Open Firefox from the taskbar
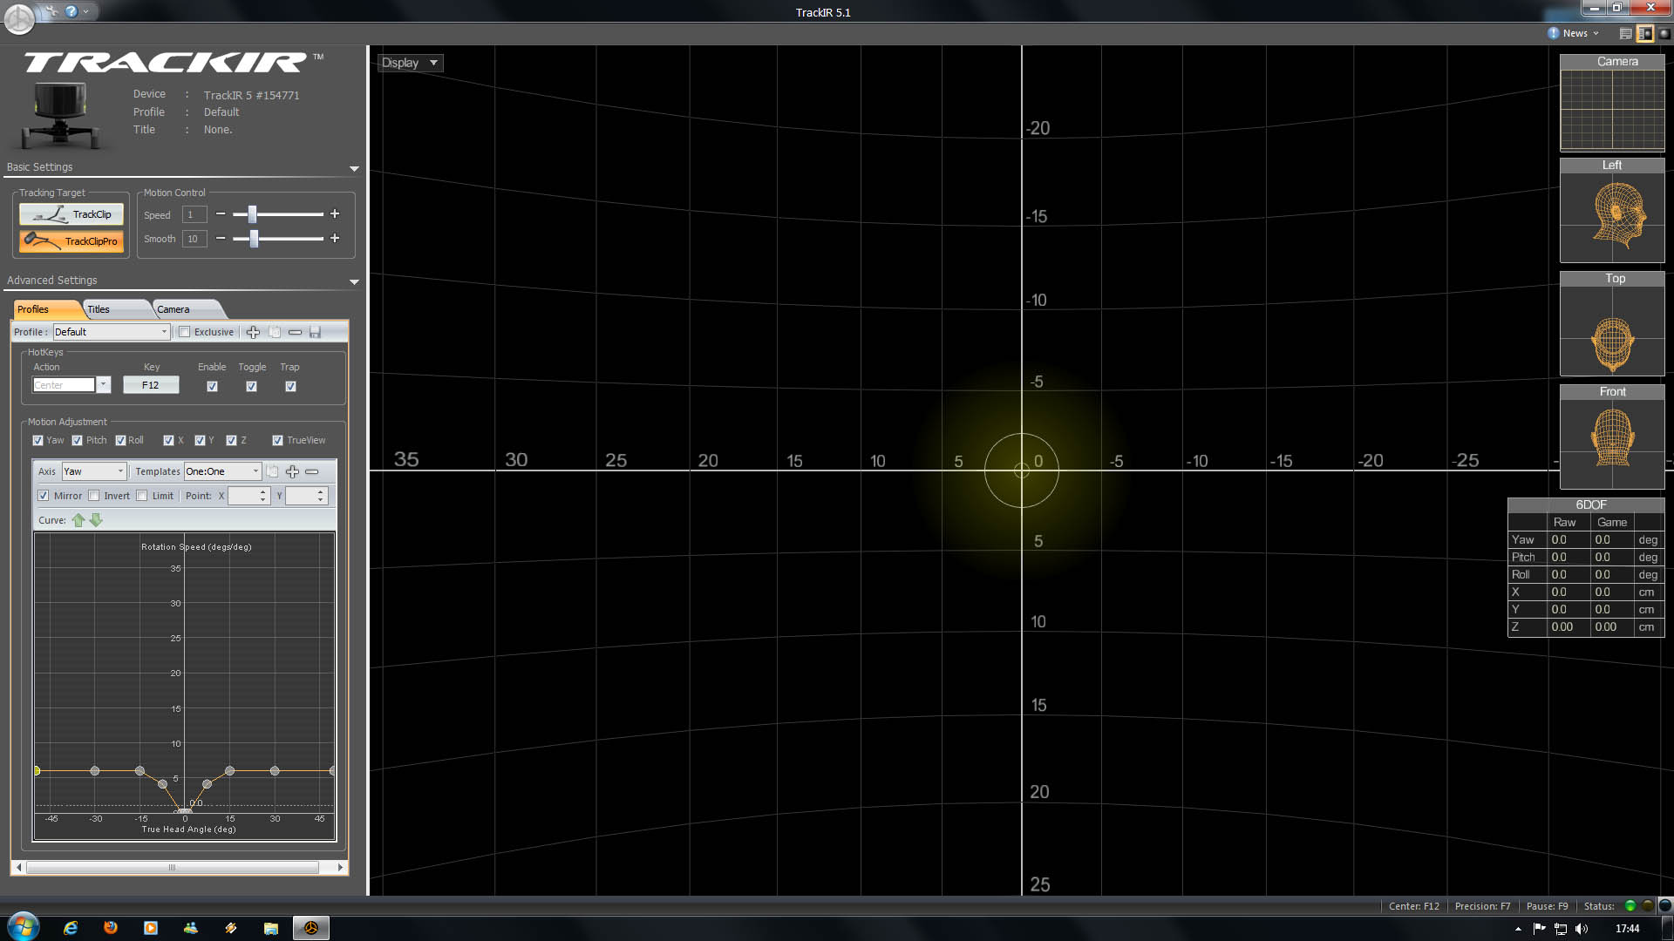The image size is (1674, 941). point(111,928)
